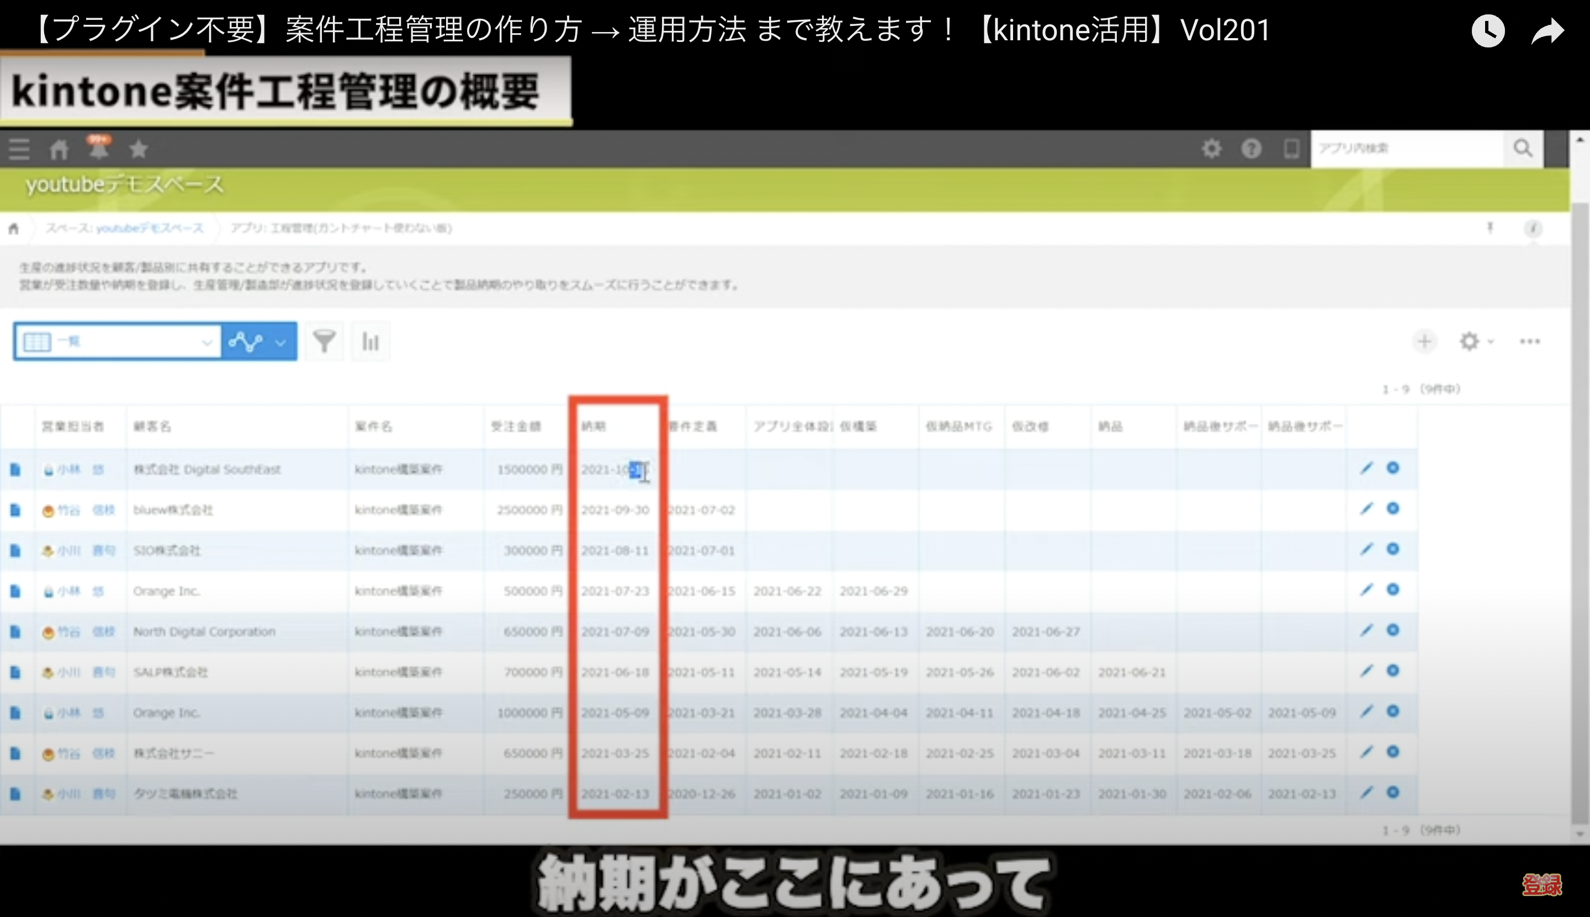Image resolution: width=1590 pixels, height=917 pixels.
Task: Delete the bluew record row
Action: pos(1393,508)
